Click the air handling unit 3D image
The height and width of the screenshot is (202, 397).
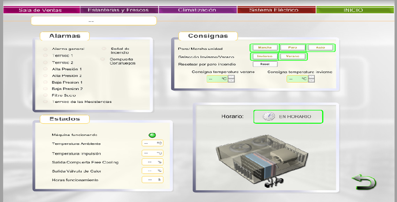coord(262,162)
